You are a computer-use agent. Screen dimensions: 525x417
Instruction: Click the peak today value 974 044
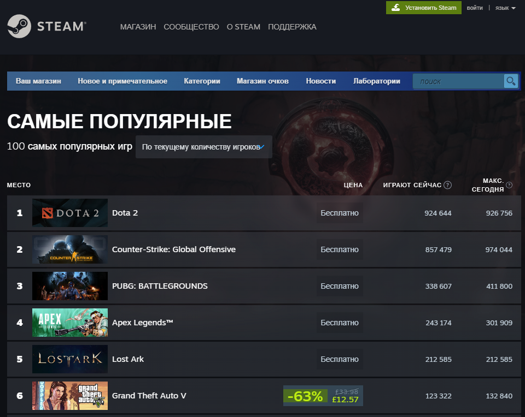click(499, 249)
